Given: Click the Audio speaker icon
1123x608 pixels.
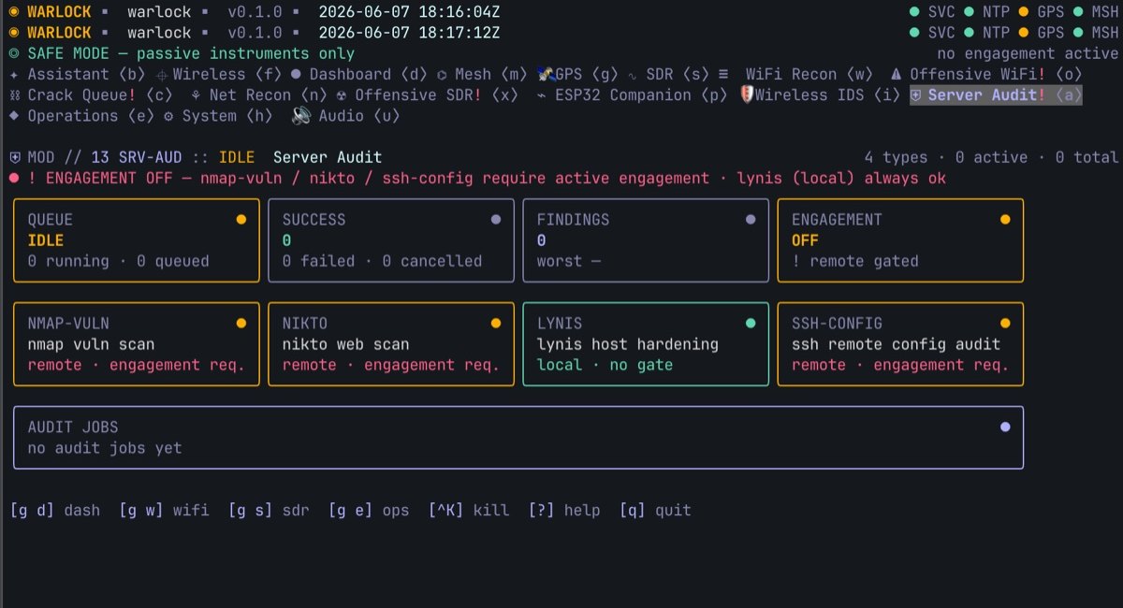Looking at the screenshot, I should pos(300,115).
